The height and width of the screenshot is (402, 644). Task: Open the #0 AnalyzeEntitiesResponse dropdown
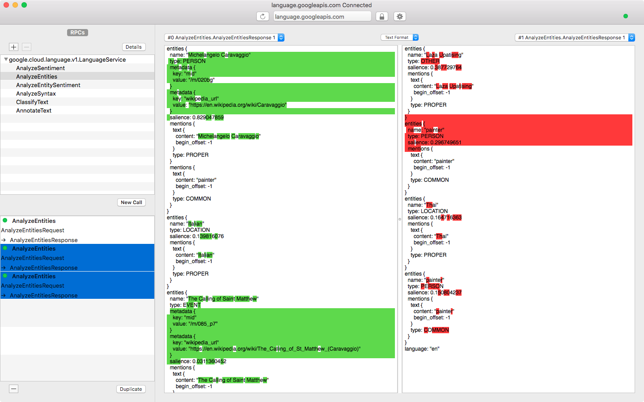tap(225, 38)
